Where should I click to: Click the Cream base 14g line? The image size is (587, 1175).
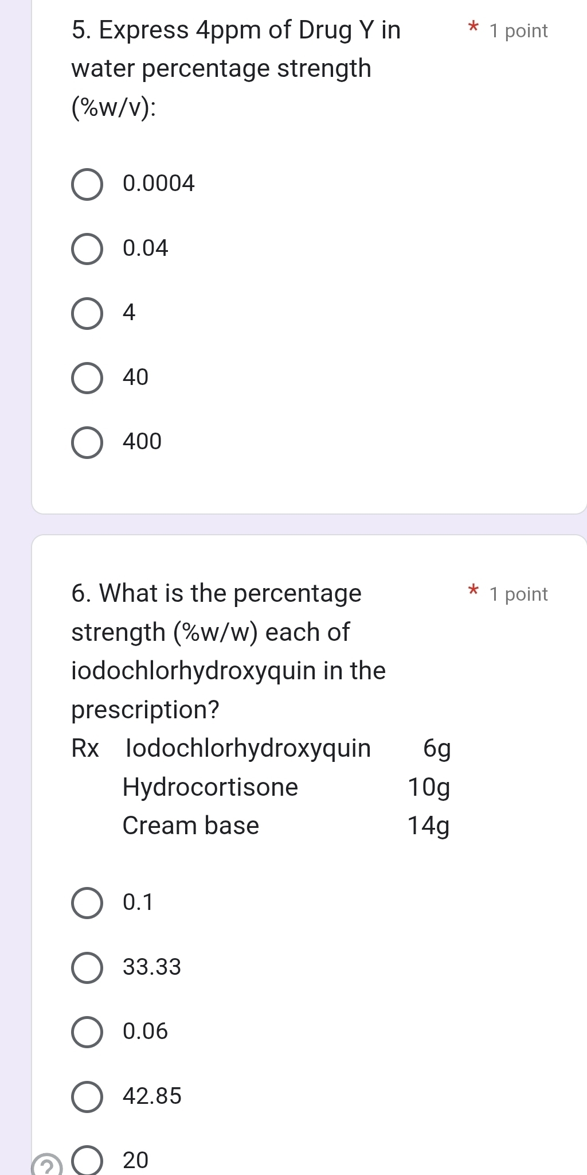coord(285,826)
